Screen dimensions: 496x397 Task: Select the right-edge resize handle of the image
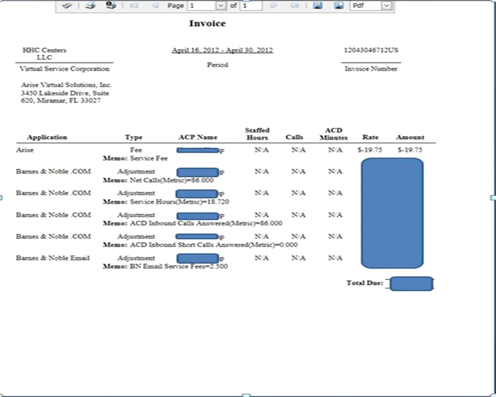(x=493, y=198)
